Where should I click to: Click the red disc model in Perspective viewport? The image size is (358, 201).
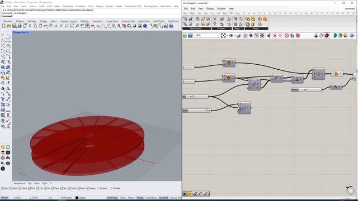point(87,146)
